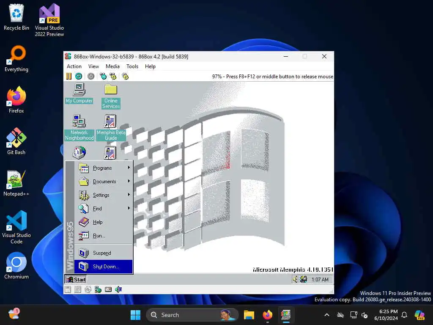The width and height of the screenshot is (433, 325).
Task: Open the Media menu in 86Box
Action: click(x=112, y=66)
